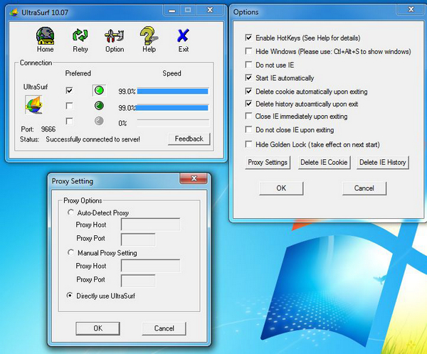This screenshot has height=354, width=427.
Task: Open Proxy Settings from Options window
Action: point(268,163)
